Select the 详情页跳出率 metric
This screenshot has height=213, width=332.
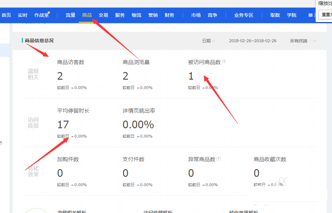pyautogui.click(x=139, y=111)
